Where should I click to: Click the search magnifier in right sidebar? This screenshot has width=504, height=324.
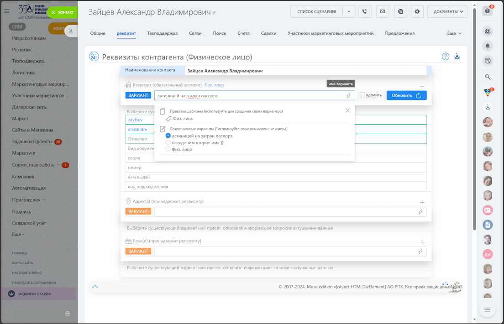coord(488,77)
